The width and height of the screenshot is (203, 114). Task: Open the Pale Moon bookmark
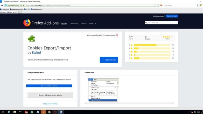click(5, 9)
